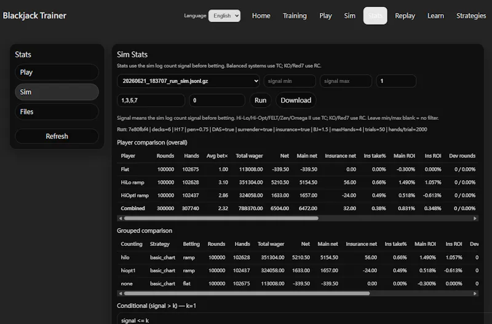Click Combined total wager value 788370.00

[x=251, y=208]
